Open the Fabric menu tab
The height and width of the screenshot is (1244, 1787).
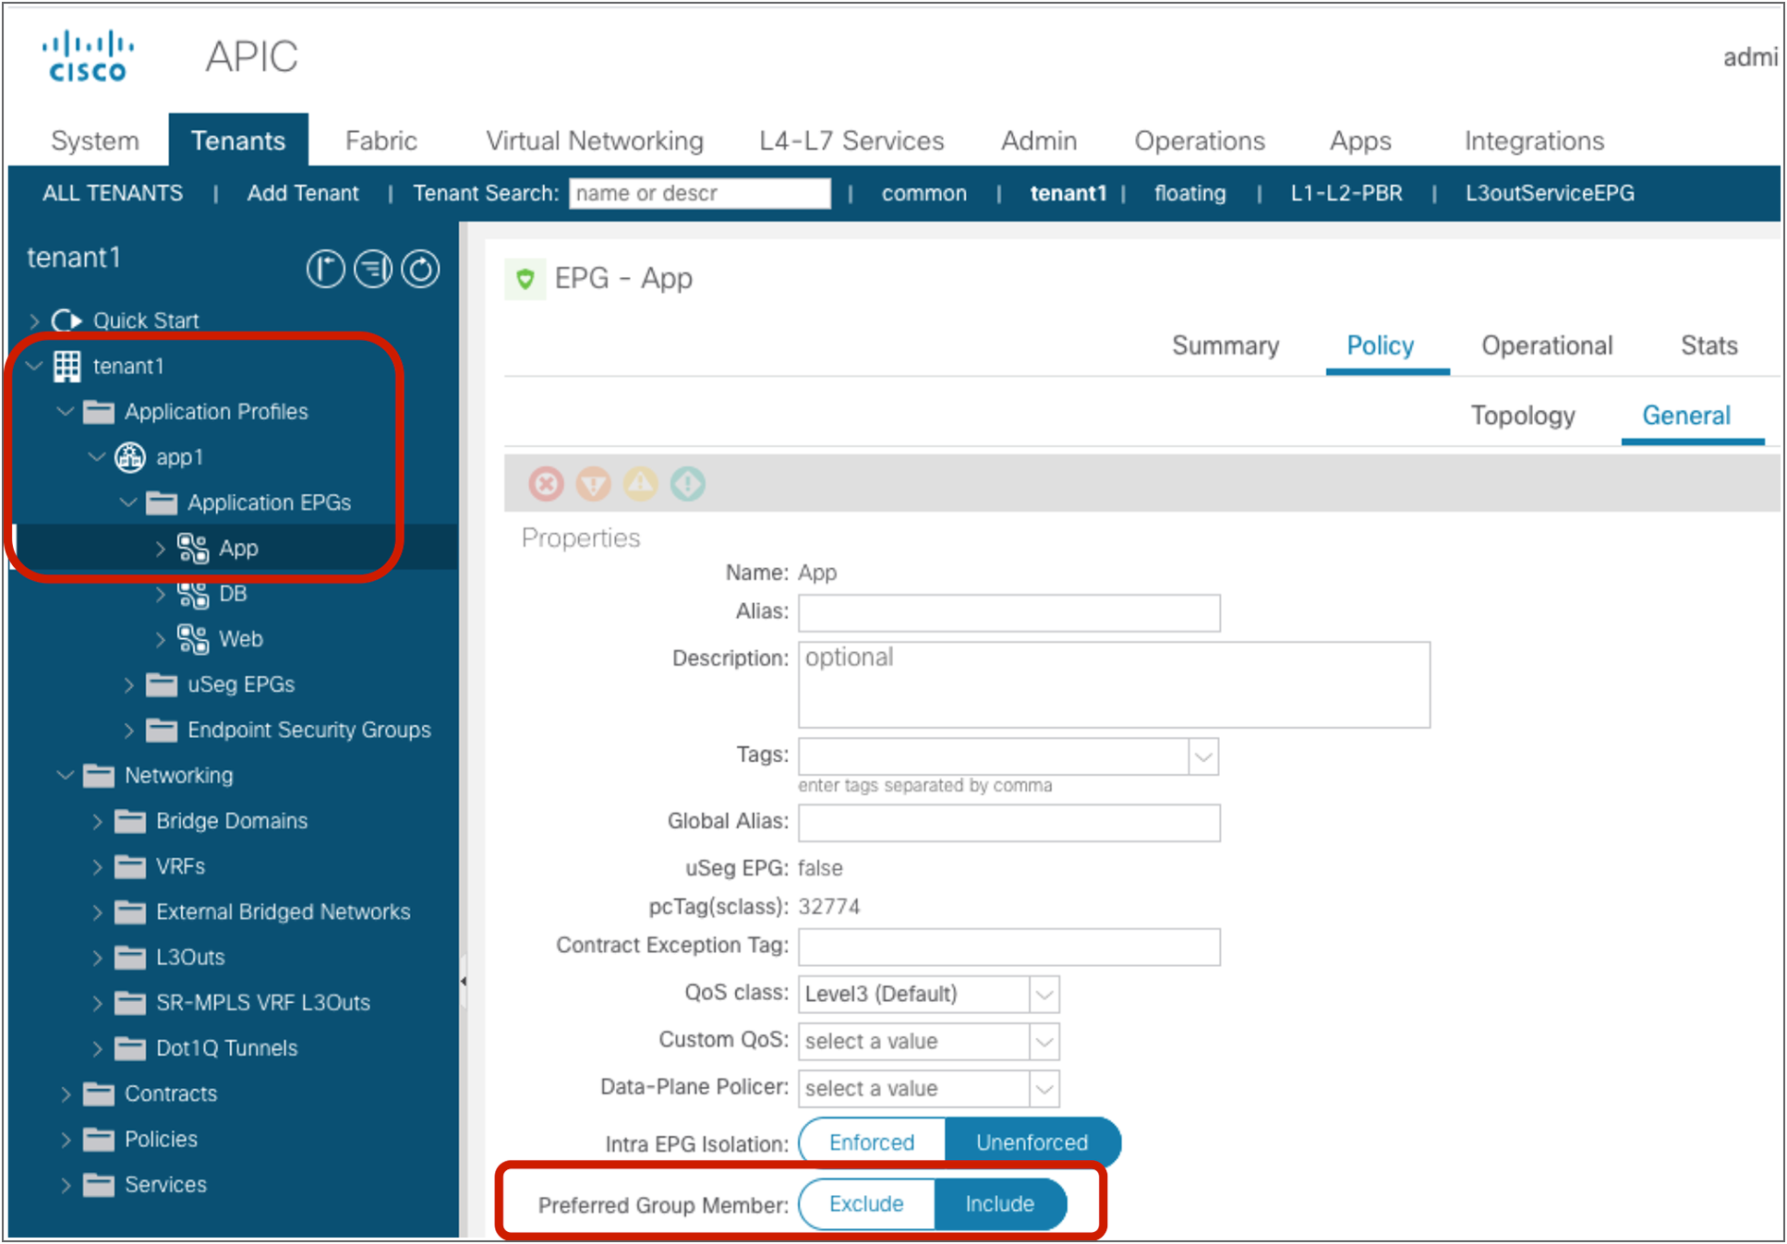(380, 140)
